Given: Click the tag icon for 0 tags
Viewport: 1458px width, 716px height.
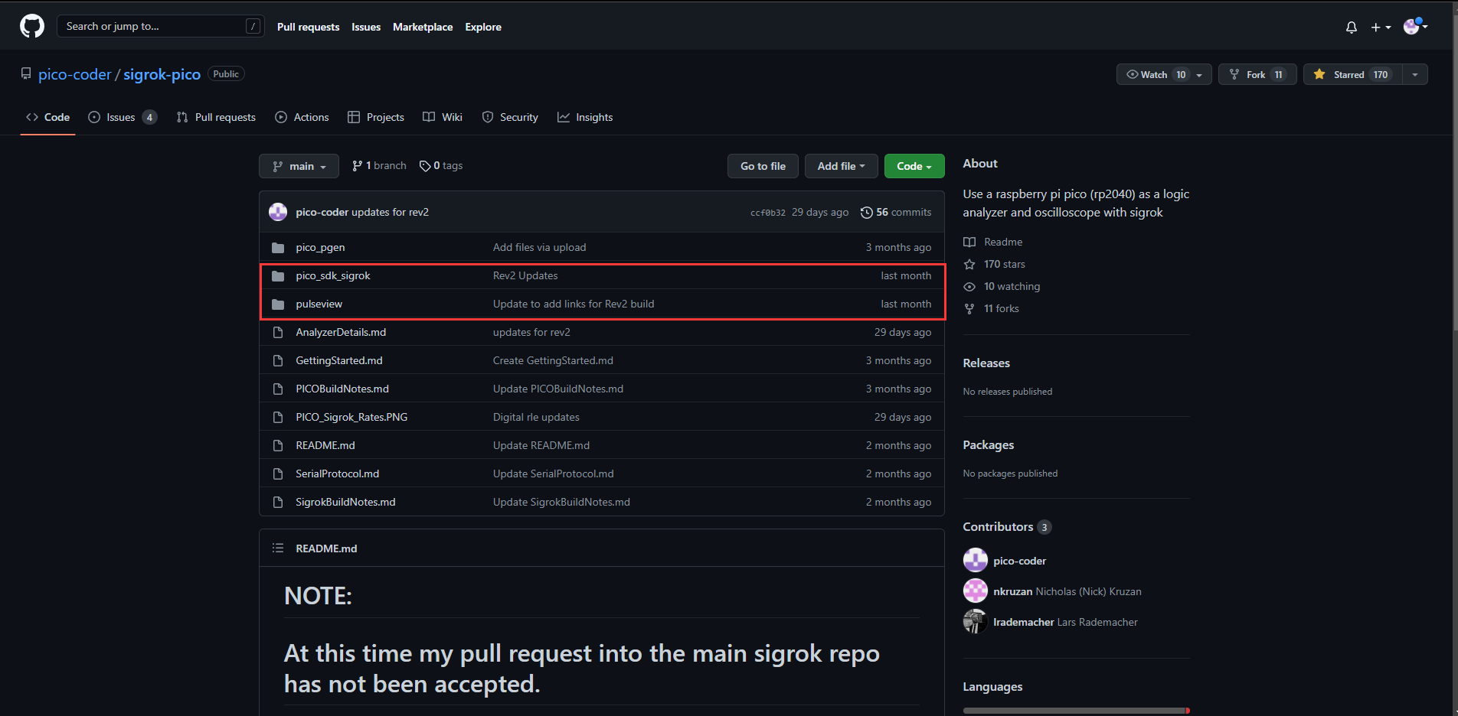Looking at the screenshot, I should pyautogui.click(x=425, y=166).
